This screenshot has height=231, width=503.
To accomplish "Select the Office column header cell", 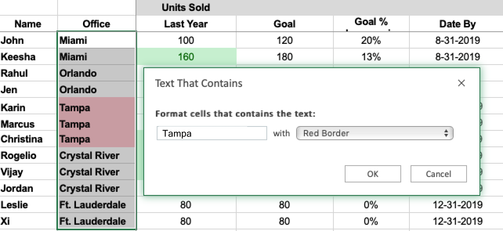I will (x=96, y=24).
